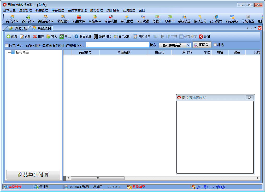
Task: Enable the 筛选 filter checkbox
Action: 215,45
